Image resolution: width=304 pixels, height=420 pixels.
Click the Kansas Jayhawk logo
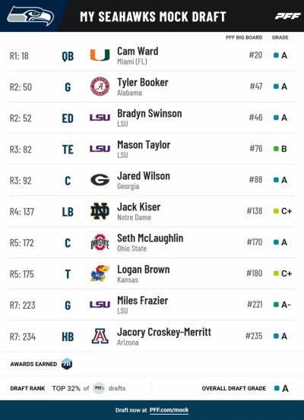(x=100, y=273)
